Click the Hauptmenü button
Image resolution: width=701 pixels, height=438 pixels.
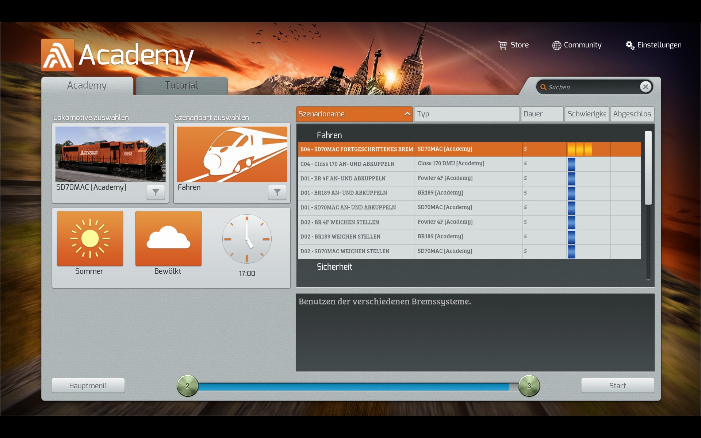click(88, 386)
